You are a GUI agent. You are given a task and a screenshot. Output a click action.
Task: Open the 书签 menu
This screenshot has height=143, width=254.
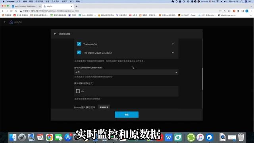pyautogui.click(x=47, y=1)
